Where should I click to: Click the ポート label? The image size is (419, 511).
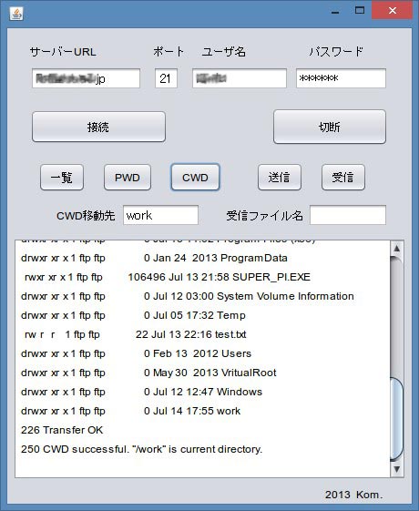pos(169,52)
